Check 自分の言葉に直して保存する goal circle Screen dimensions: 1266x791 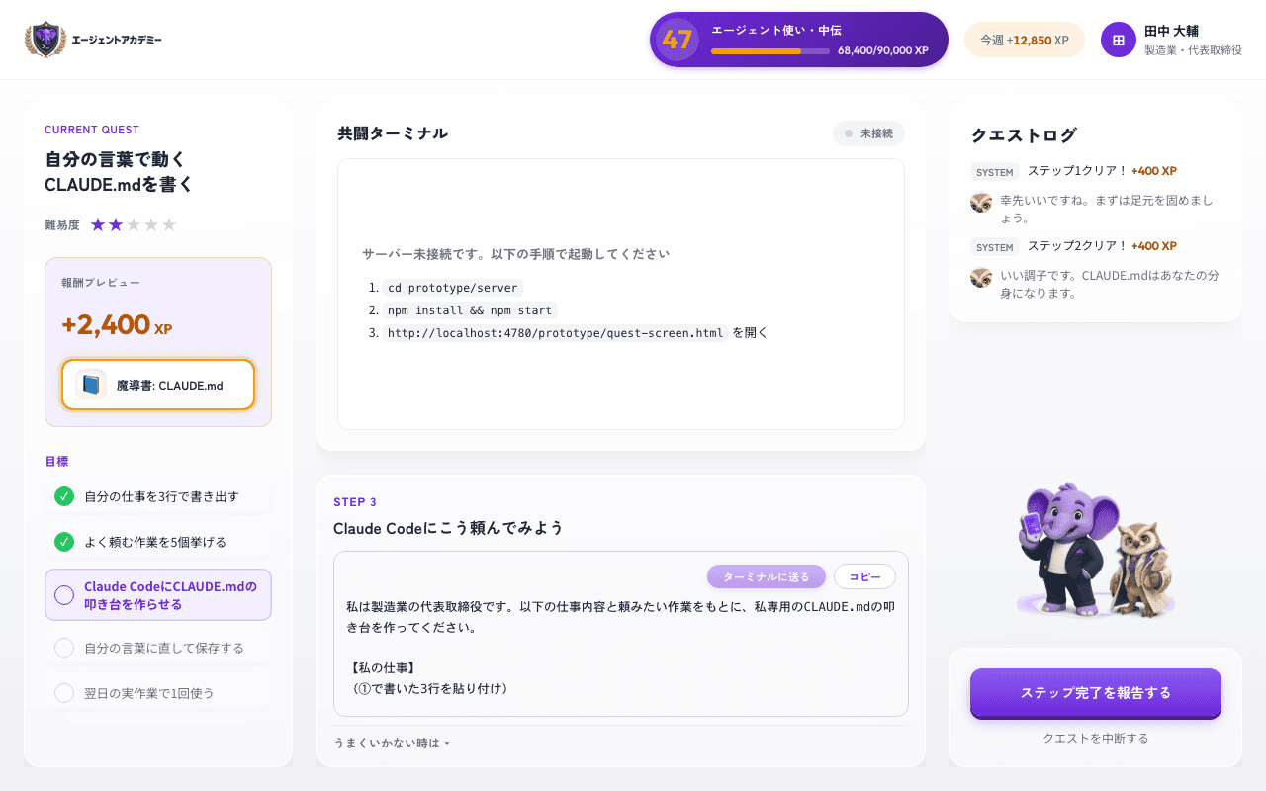pos(64,648)
